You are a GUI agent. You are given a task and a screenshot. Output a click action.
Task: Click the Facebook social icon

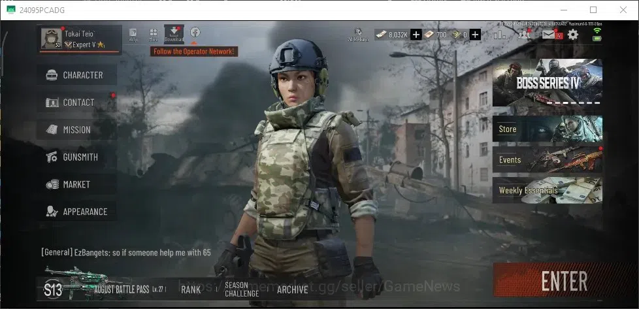tap(195, 32)
